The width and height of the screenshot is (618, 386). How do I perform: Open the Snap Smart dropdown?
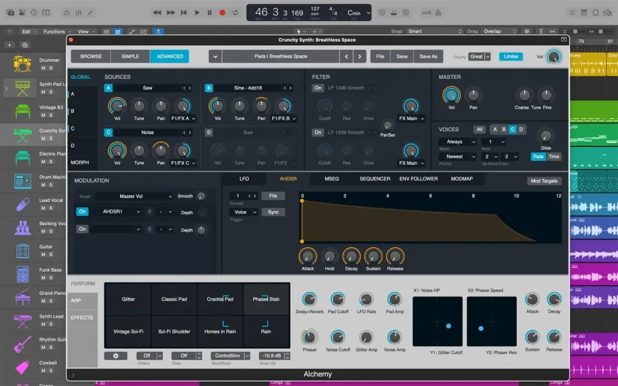[435, 31]
